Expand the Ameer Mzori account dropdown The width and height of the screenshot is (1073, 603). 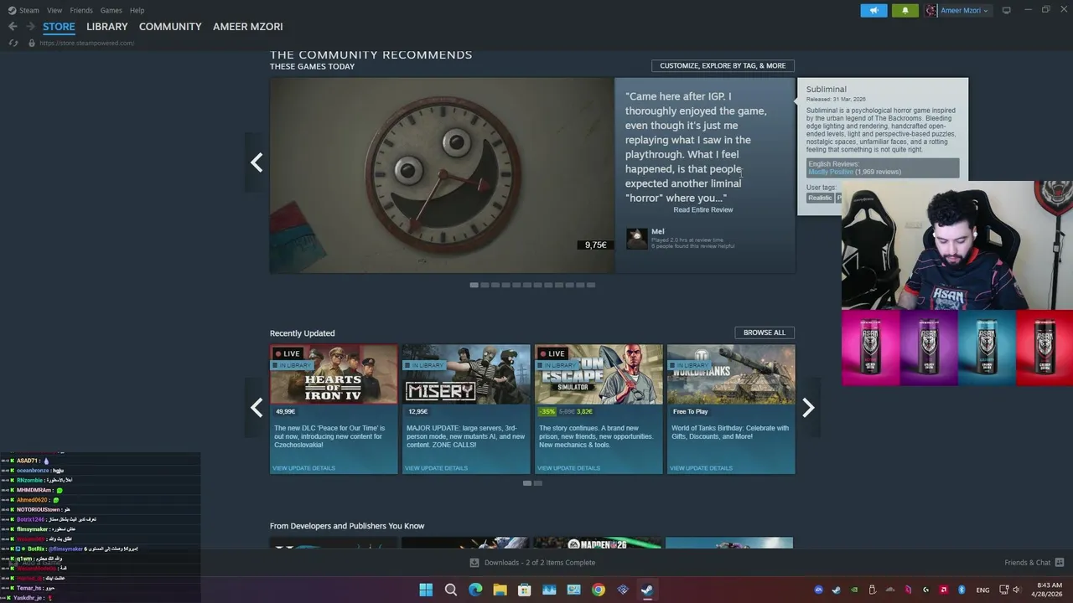[x=986, y=11]
